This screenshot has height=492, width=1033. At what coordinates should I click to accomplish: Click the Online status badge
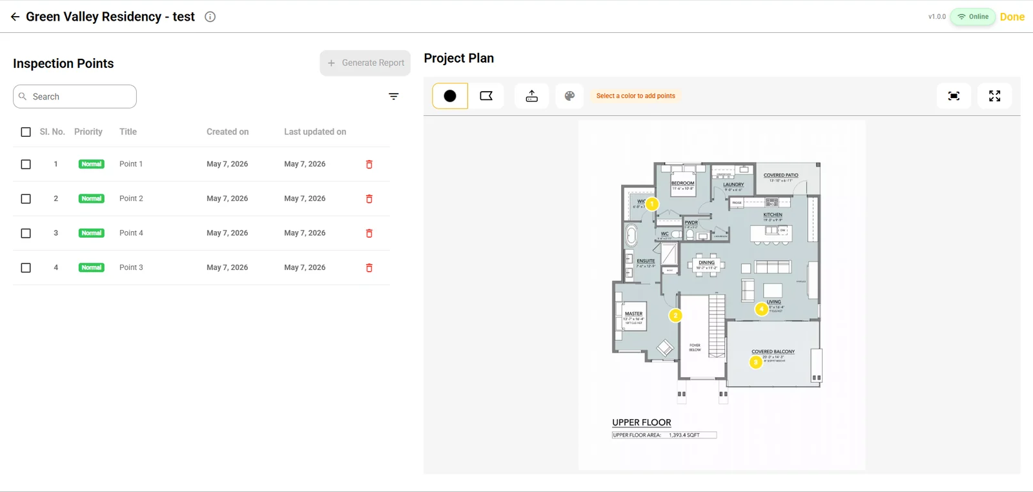[973, 17]
